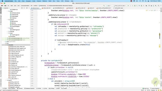Toggle the Favorites side tool window
Image resolution: width=162 pixels, height=91 pixels.
pyautogui.click(x=1, y=73)
